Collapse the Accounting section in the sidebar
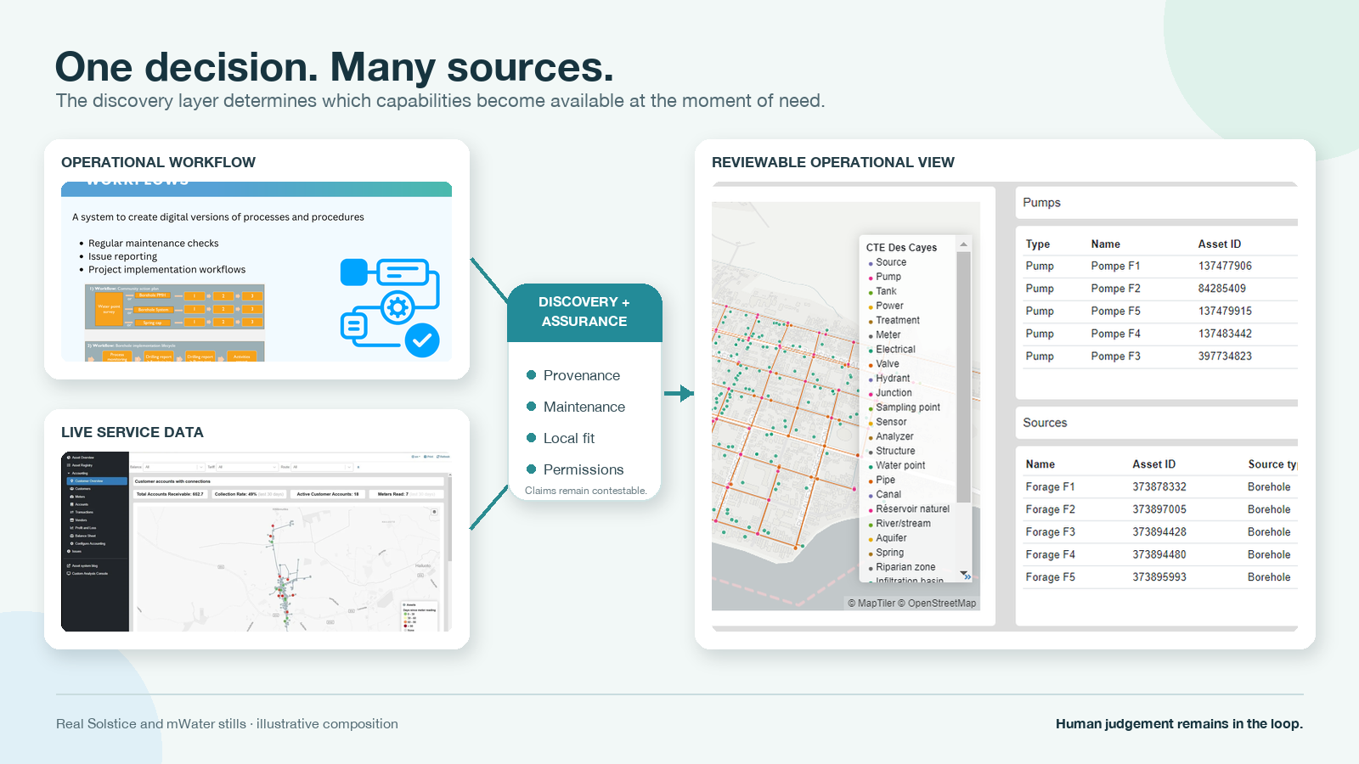1359x764 pixels. (79, 473)
